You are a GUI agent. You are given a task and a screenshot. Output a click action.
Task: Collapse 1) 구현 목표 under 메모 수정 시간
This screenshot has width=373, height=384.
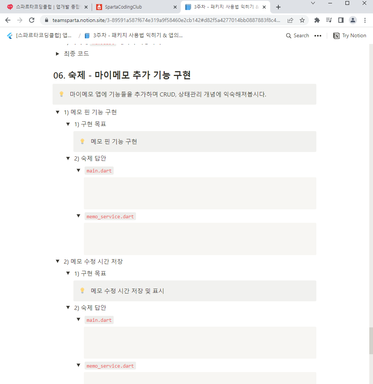click(x=68, y=273)
